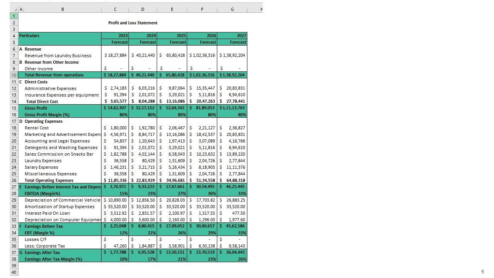Select column G header

pyautogui.click(x=232, y=9)
